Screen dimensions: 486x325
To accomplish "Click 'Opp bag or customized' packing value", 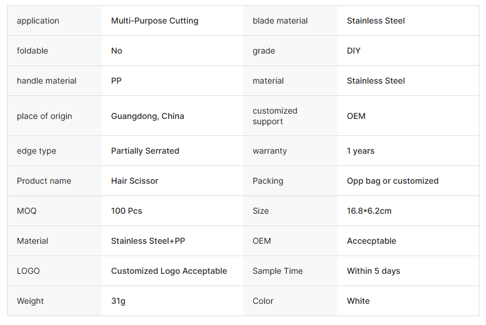I will point(392,181).
